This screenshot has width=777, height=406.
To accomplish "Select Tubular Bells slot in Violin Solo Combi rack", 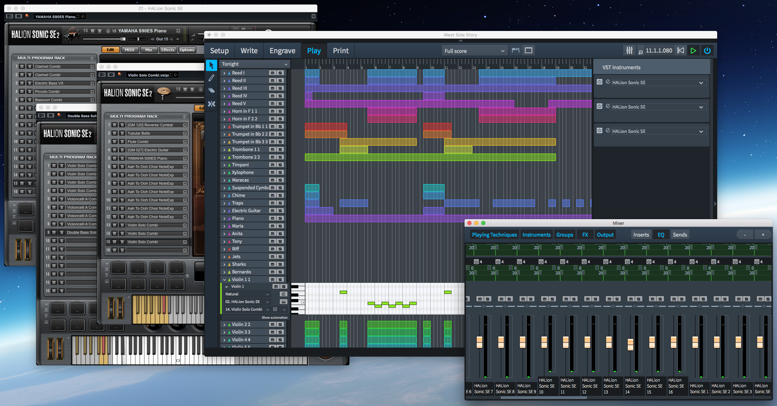I will [157, 133].
